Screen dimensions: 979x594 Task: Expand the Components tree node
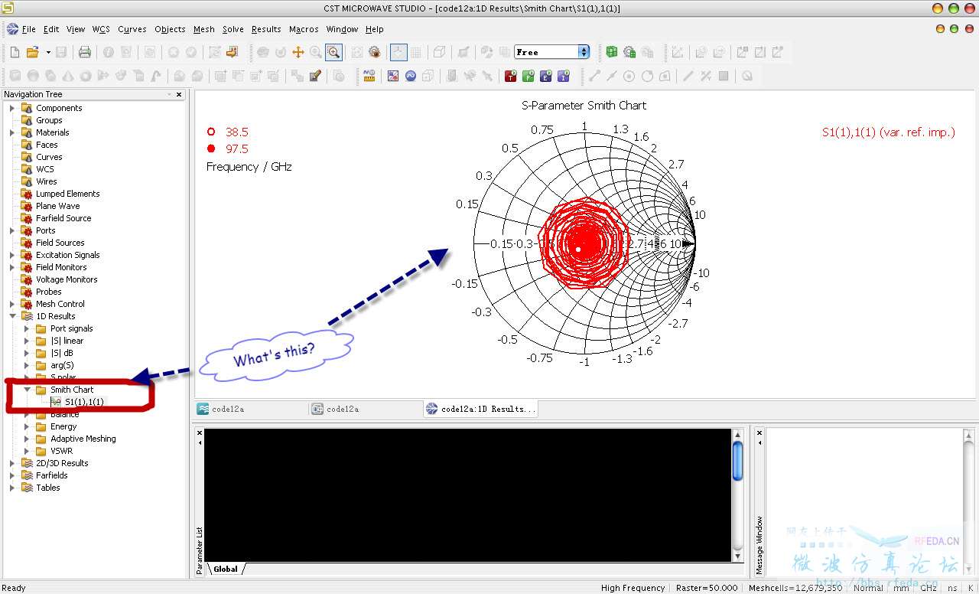click(x=12, y=108)
